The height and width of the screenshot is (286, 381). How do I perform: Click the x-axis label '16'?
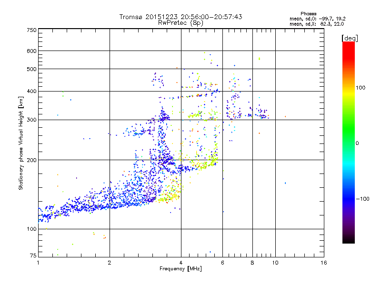(x=324, y=263)
